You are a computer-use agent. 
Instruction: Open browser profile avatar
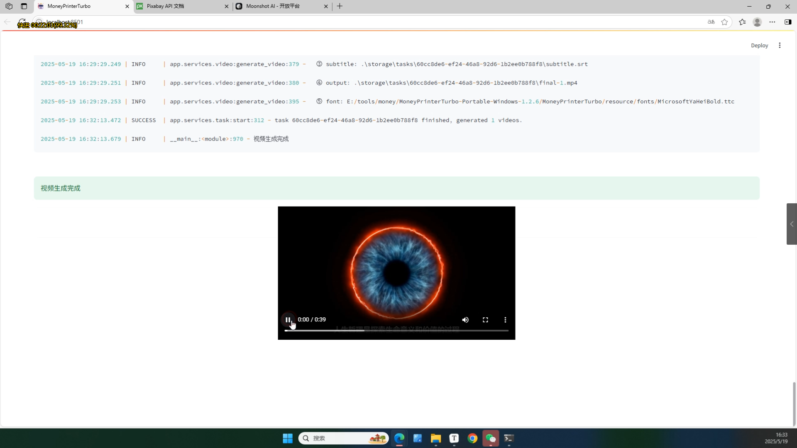757,22
